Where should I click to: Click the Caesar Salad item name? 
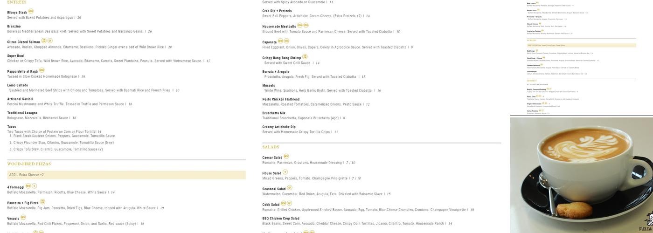point(272,158)
